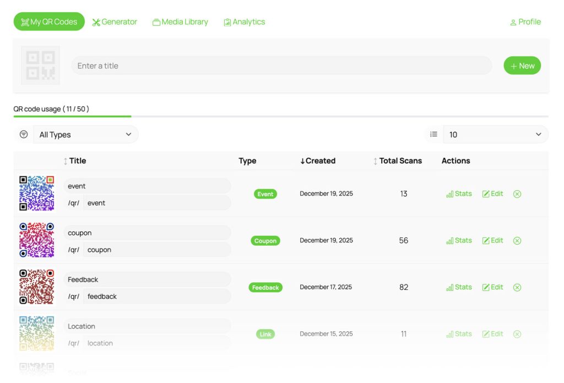Switch to the Generator tab
The height and width of the screenshot is (383, 564).
115,22
